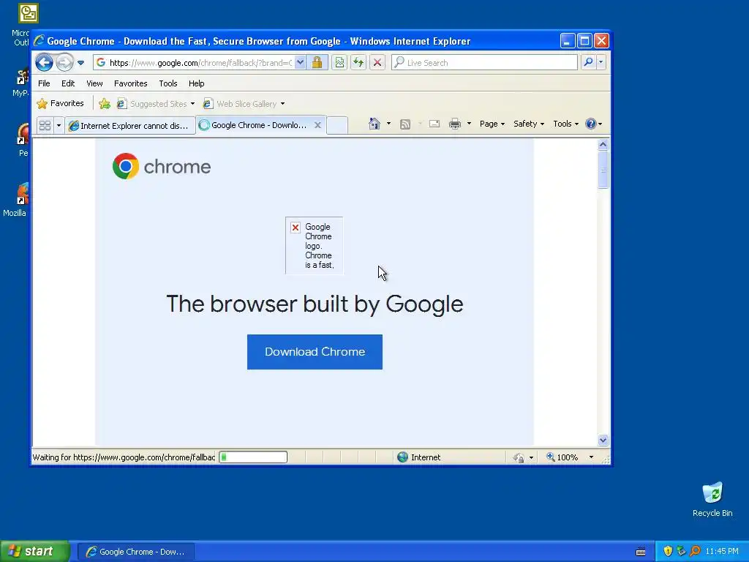Viewport: 749px width, 562px height.
Task: Expand zoom level options arrow
Action: tap(591, 457)
